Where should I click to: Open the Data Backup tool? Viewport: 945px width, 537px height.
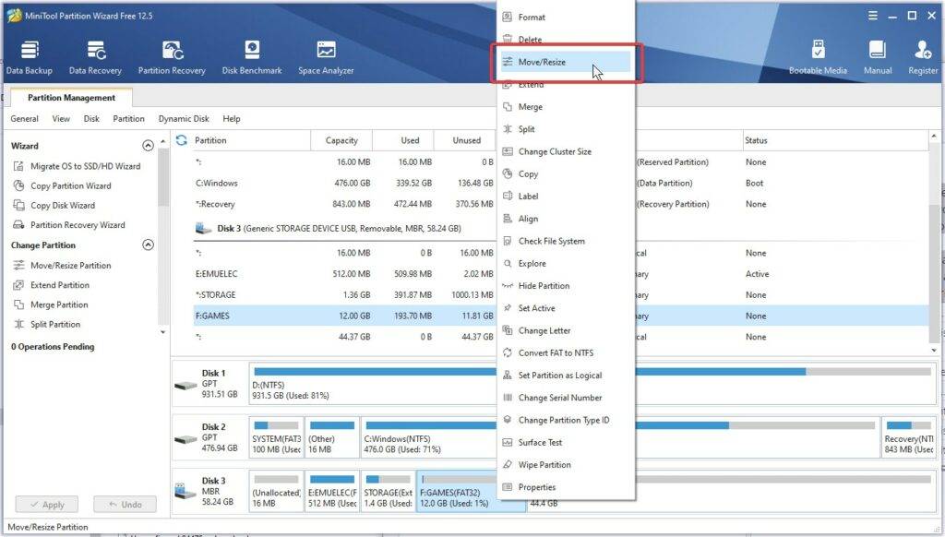(x=29, y=58)
